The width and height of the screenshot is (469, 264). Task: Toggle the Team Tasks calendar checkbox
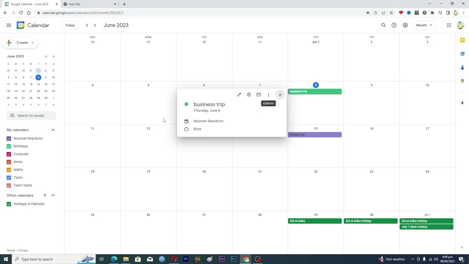(x=9, y=186)
